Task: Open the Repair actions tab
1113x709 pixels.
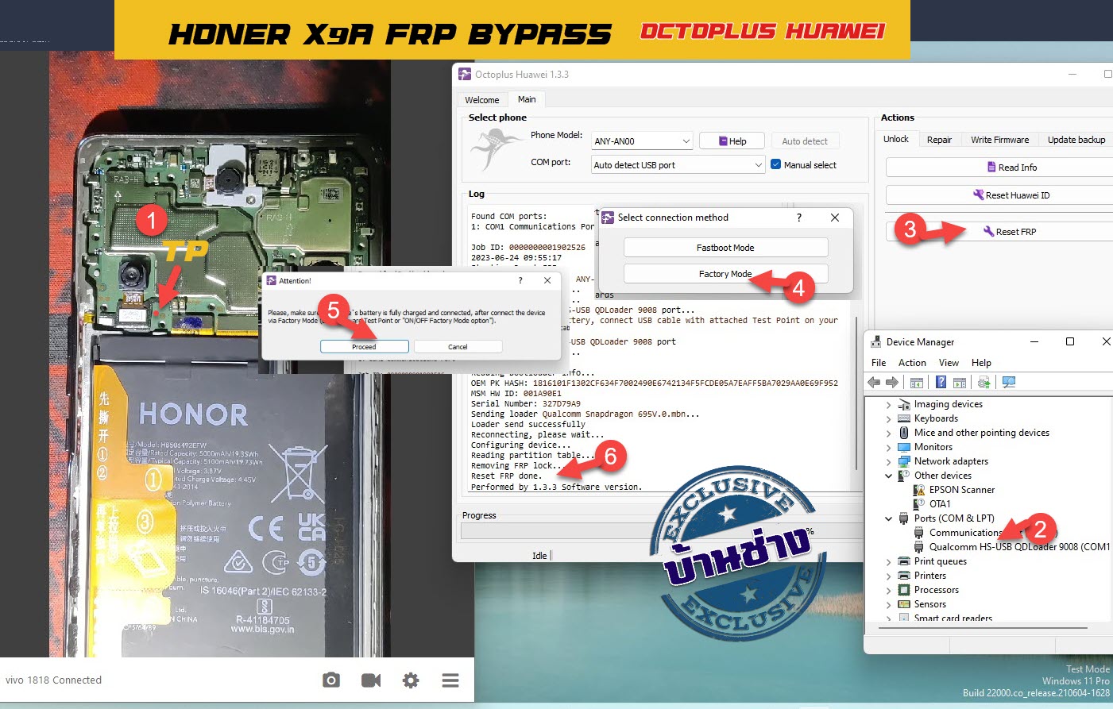Action: tap(939, 140)
